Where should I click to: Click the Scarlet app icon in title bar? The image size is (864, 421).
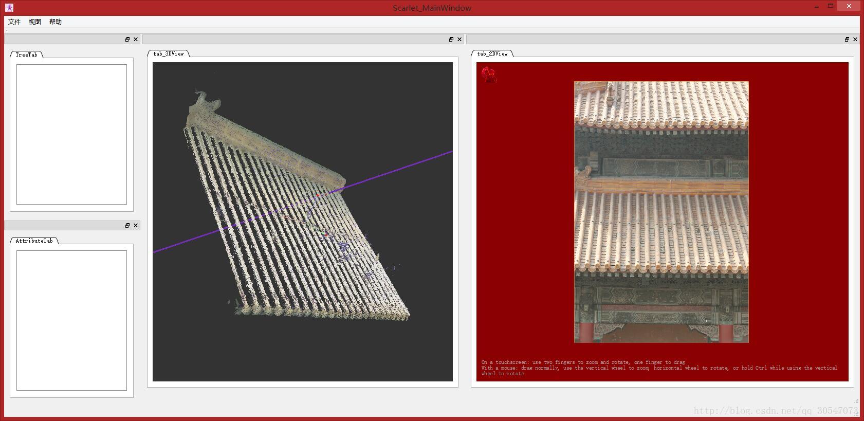(x=9, y=8)
